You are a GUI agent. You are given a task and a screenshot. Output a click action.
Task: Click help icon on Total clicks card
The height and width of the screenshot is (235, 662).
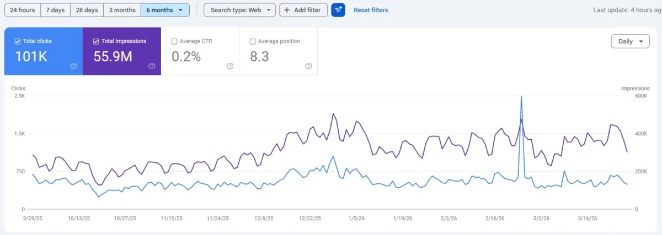pos(73,66)
